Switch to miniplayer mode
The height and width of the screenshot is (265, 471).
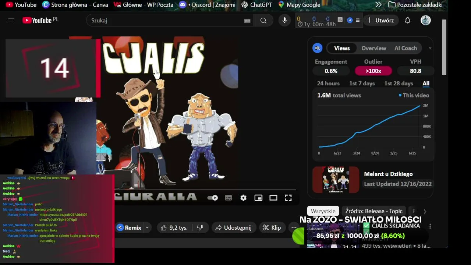pyautogui.click(x=258, y=198)
